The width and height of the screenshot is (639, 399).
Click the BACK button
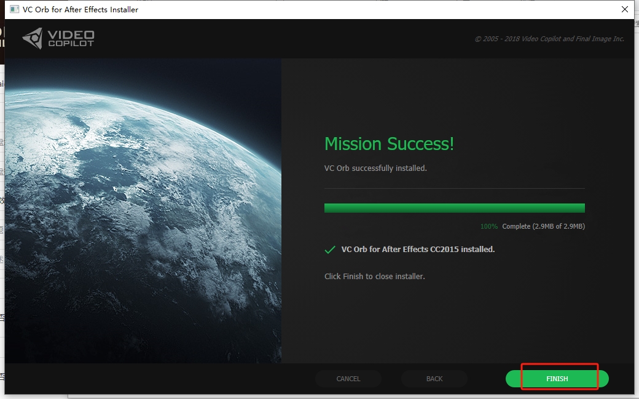434,379
